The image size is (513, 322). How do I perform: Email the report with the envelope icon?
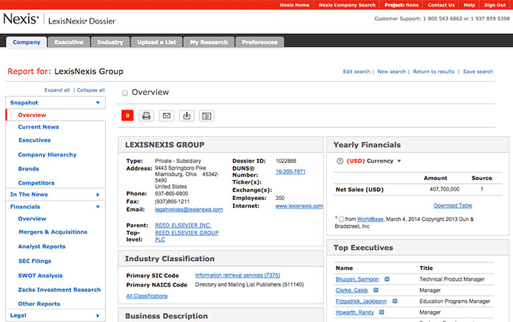[167, 115]
